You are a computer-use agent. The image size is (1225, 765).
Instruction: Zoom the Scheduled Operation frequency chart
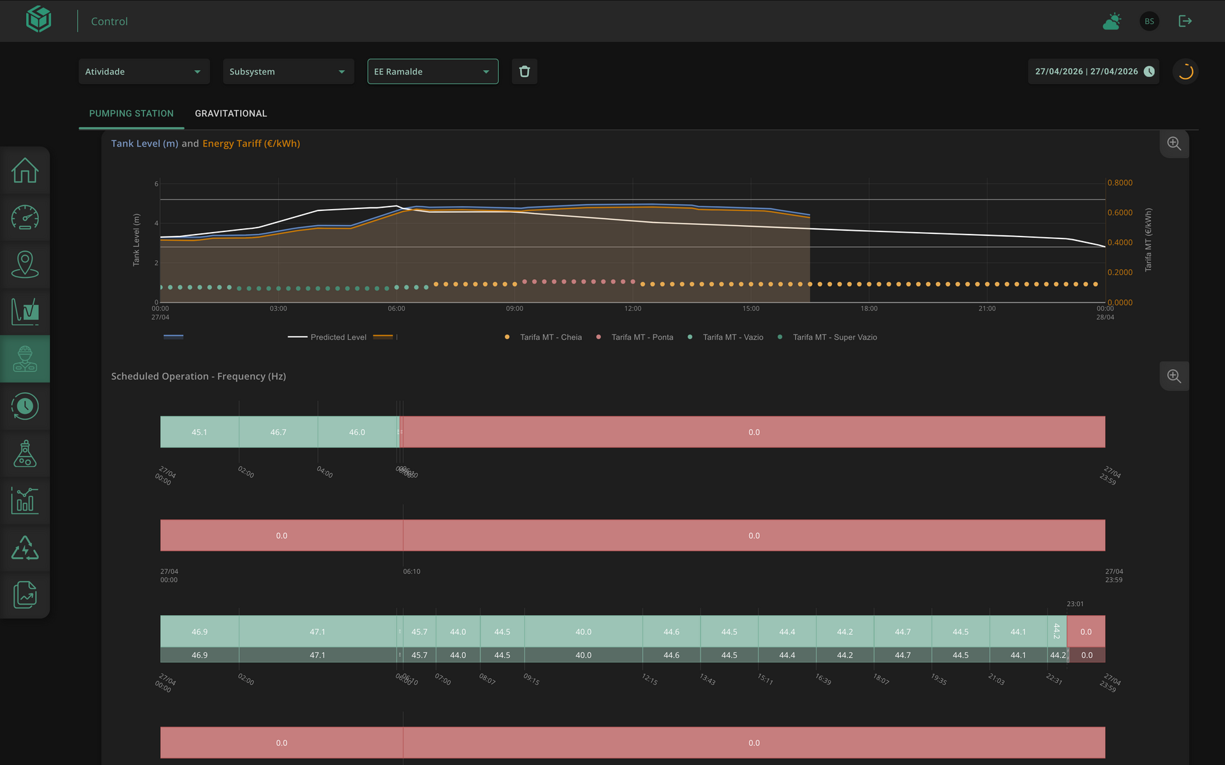[x=1174, y=376]
